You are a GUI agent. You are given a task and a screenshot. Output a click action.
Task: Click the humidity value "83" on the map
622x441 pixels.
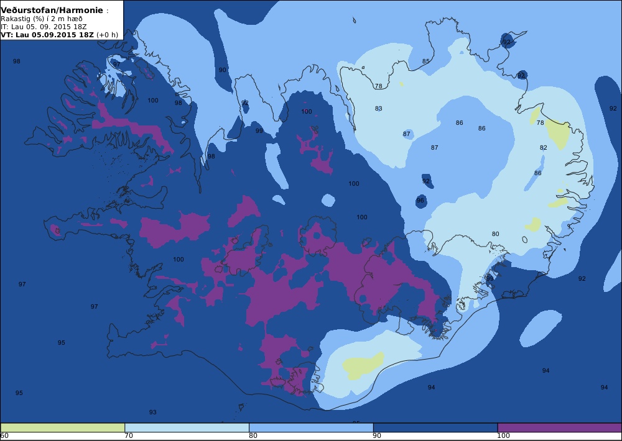click(x=378, y=109)
